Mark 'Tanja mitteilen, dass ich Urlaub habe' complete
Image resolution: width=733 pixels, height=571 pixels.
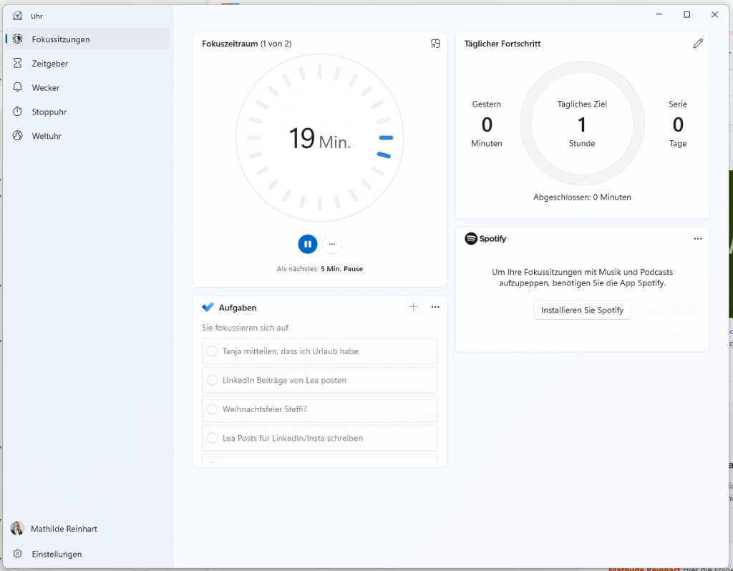coord(212,351)
